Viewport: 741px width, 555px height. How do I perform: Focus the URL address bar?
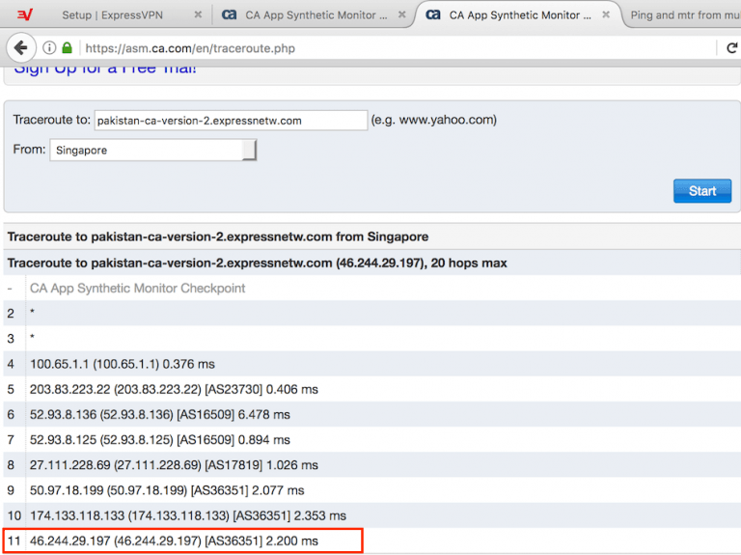coord(397,48)
